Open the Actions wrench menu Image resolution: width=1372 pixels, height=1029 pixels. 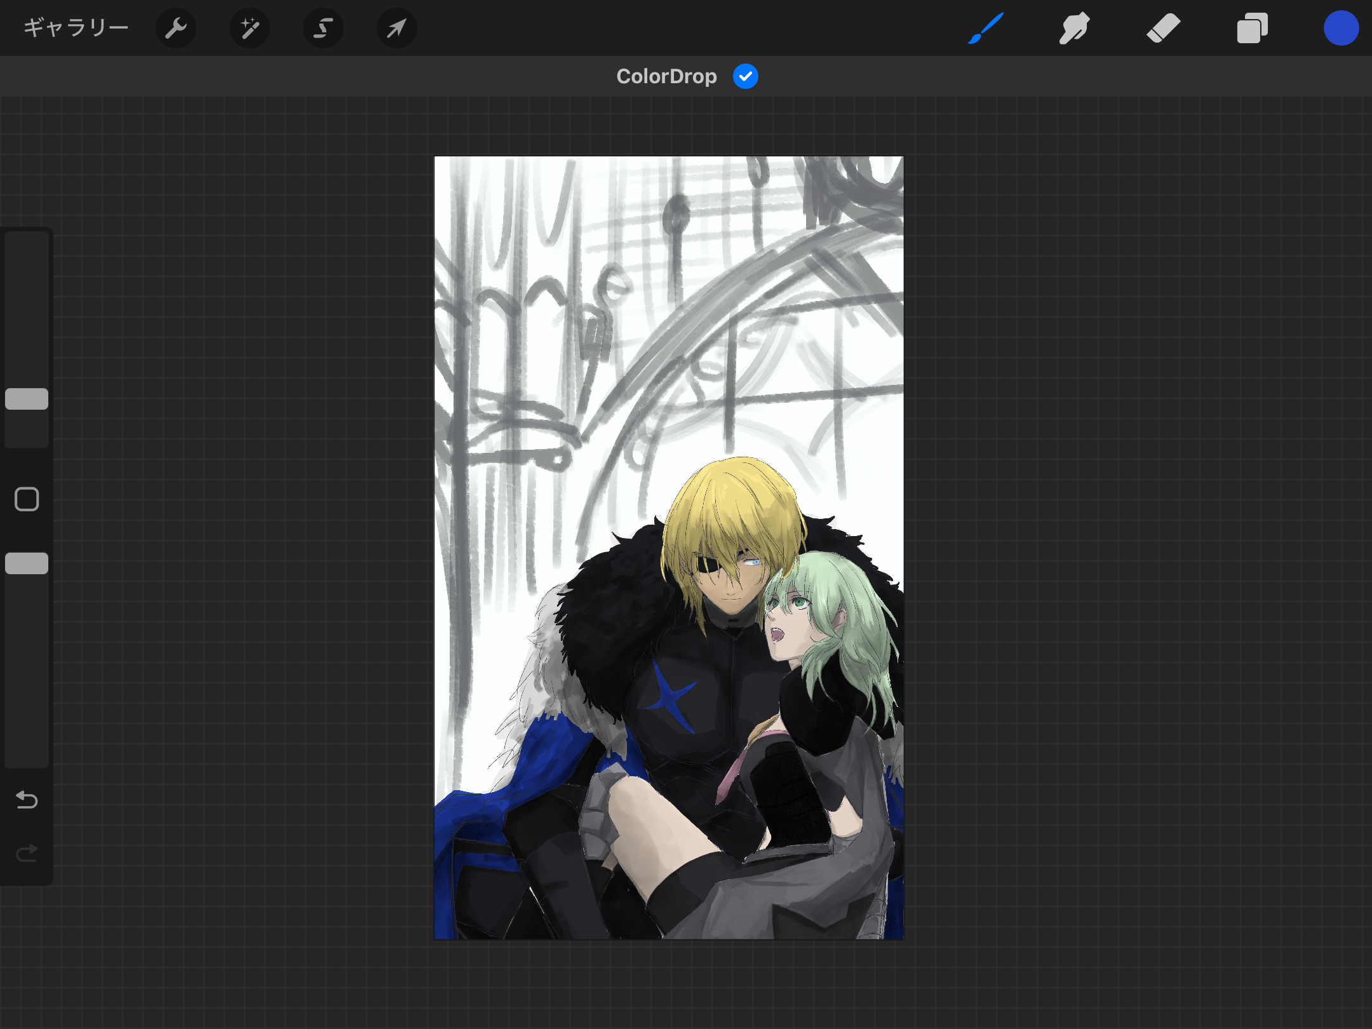175,28
